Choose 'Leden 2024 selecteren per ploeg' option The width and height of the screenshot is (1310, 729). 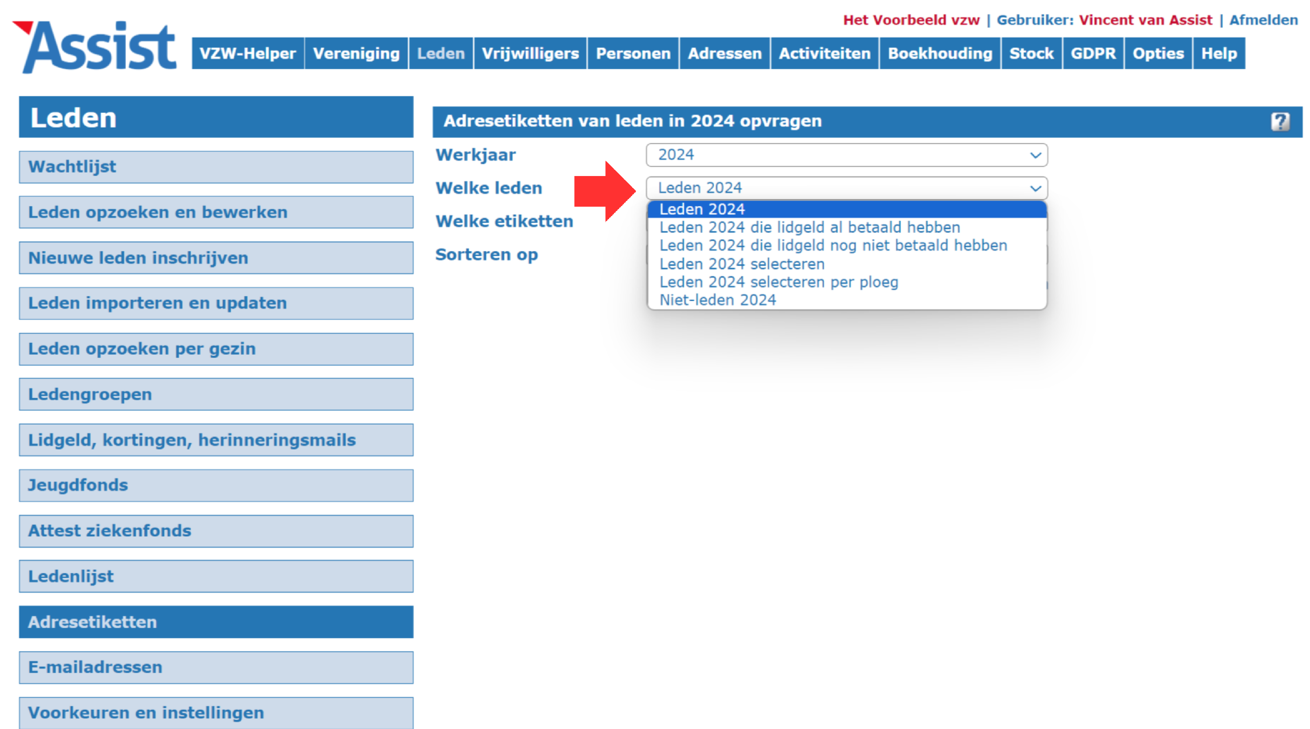coord(778,282)
